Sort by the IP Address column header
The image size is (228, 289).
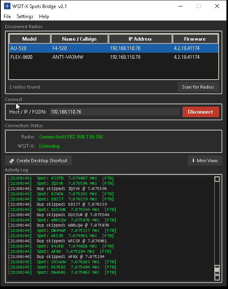pyautogui.click(x=140, y=39)
